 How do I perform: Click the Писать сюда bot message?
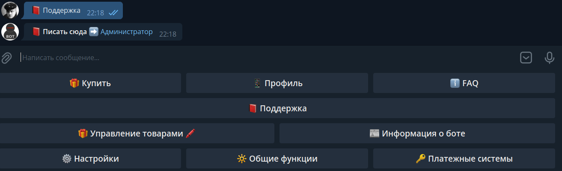(x=103, y=32)
